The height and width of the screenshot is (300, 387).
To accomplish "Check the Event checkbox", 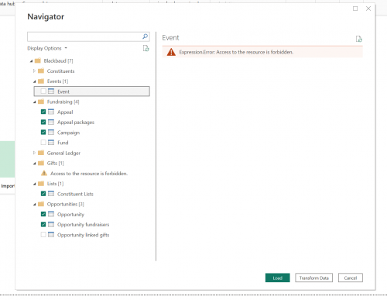I will pyautogui.click(x=43, y=91).
